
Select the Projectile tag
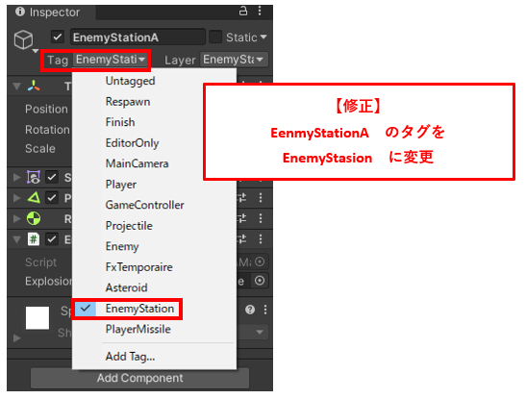[x=154, y=226]
